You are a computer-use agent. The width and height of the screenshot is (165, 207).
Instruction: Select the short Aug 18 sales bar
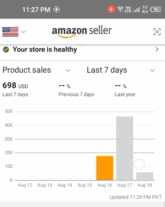(x=145, y=176)
